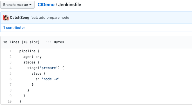Screen dimensions: 192x106
Task: Open the CIDemo repository link
Action: point(46,5)
